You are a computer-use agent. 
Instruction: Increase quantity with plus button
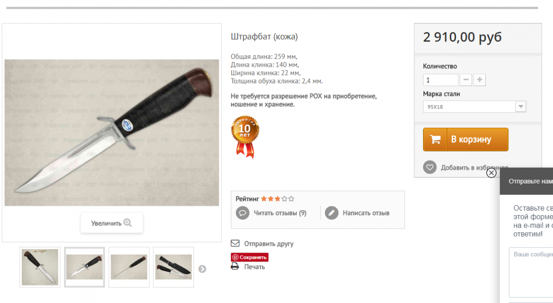pos(480,80)
